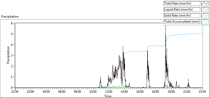The width and height of the screenshot is (210, 98).
Task: Click the 18:00 x-axis tick label
Action: [x=156, y=92]
